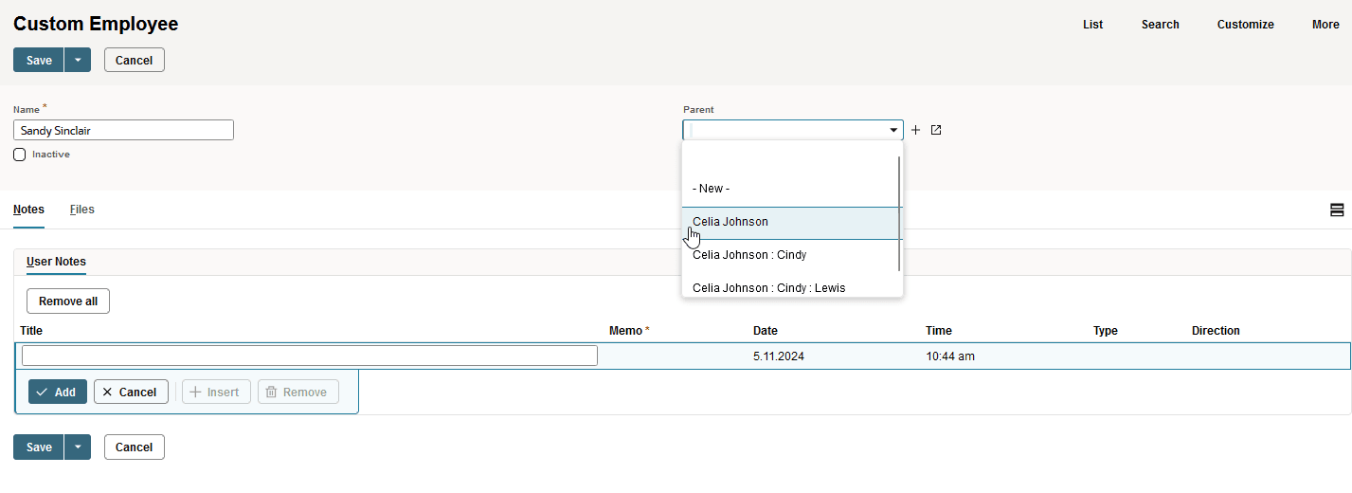This screenshot has width=1352, height=493.
Task: Click the Name input field
Action: pos(123,130)
